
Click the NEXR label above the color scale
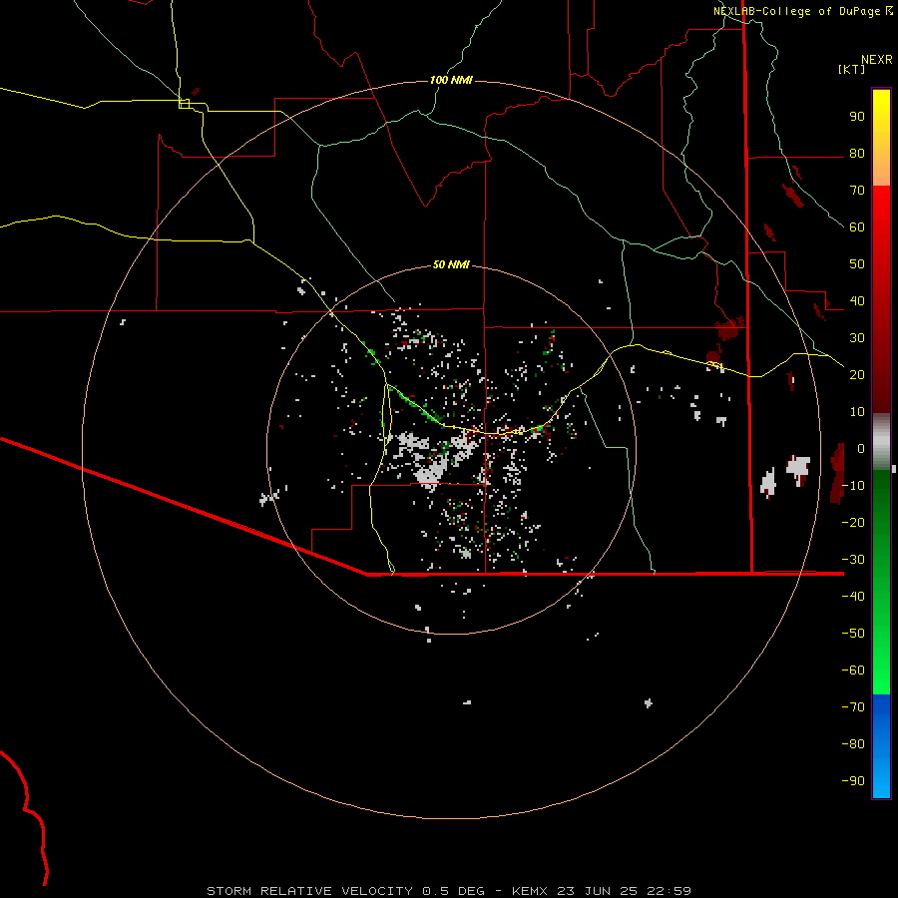click(877, 60)
